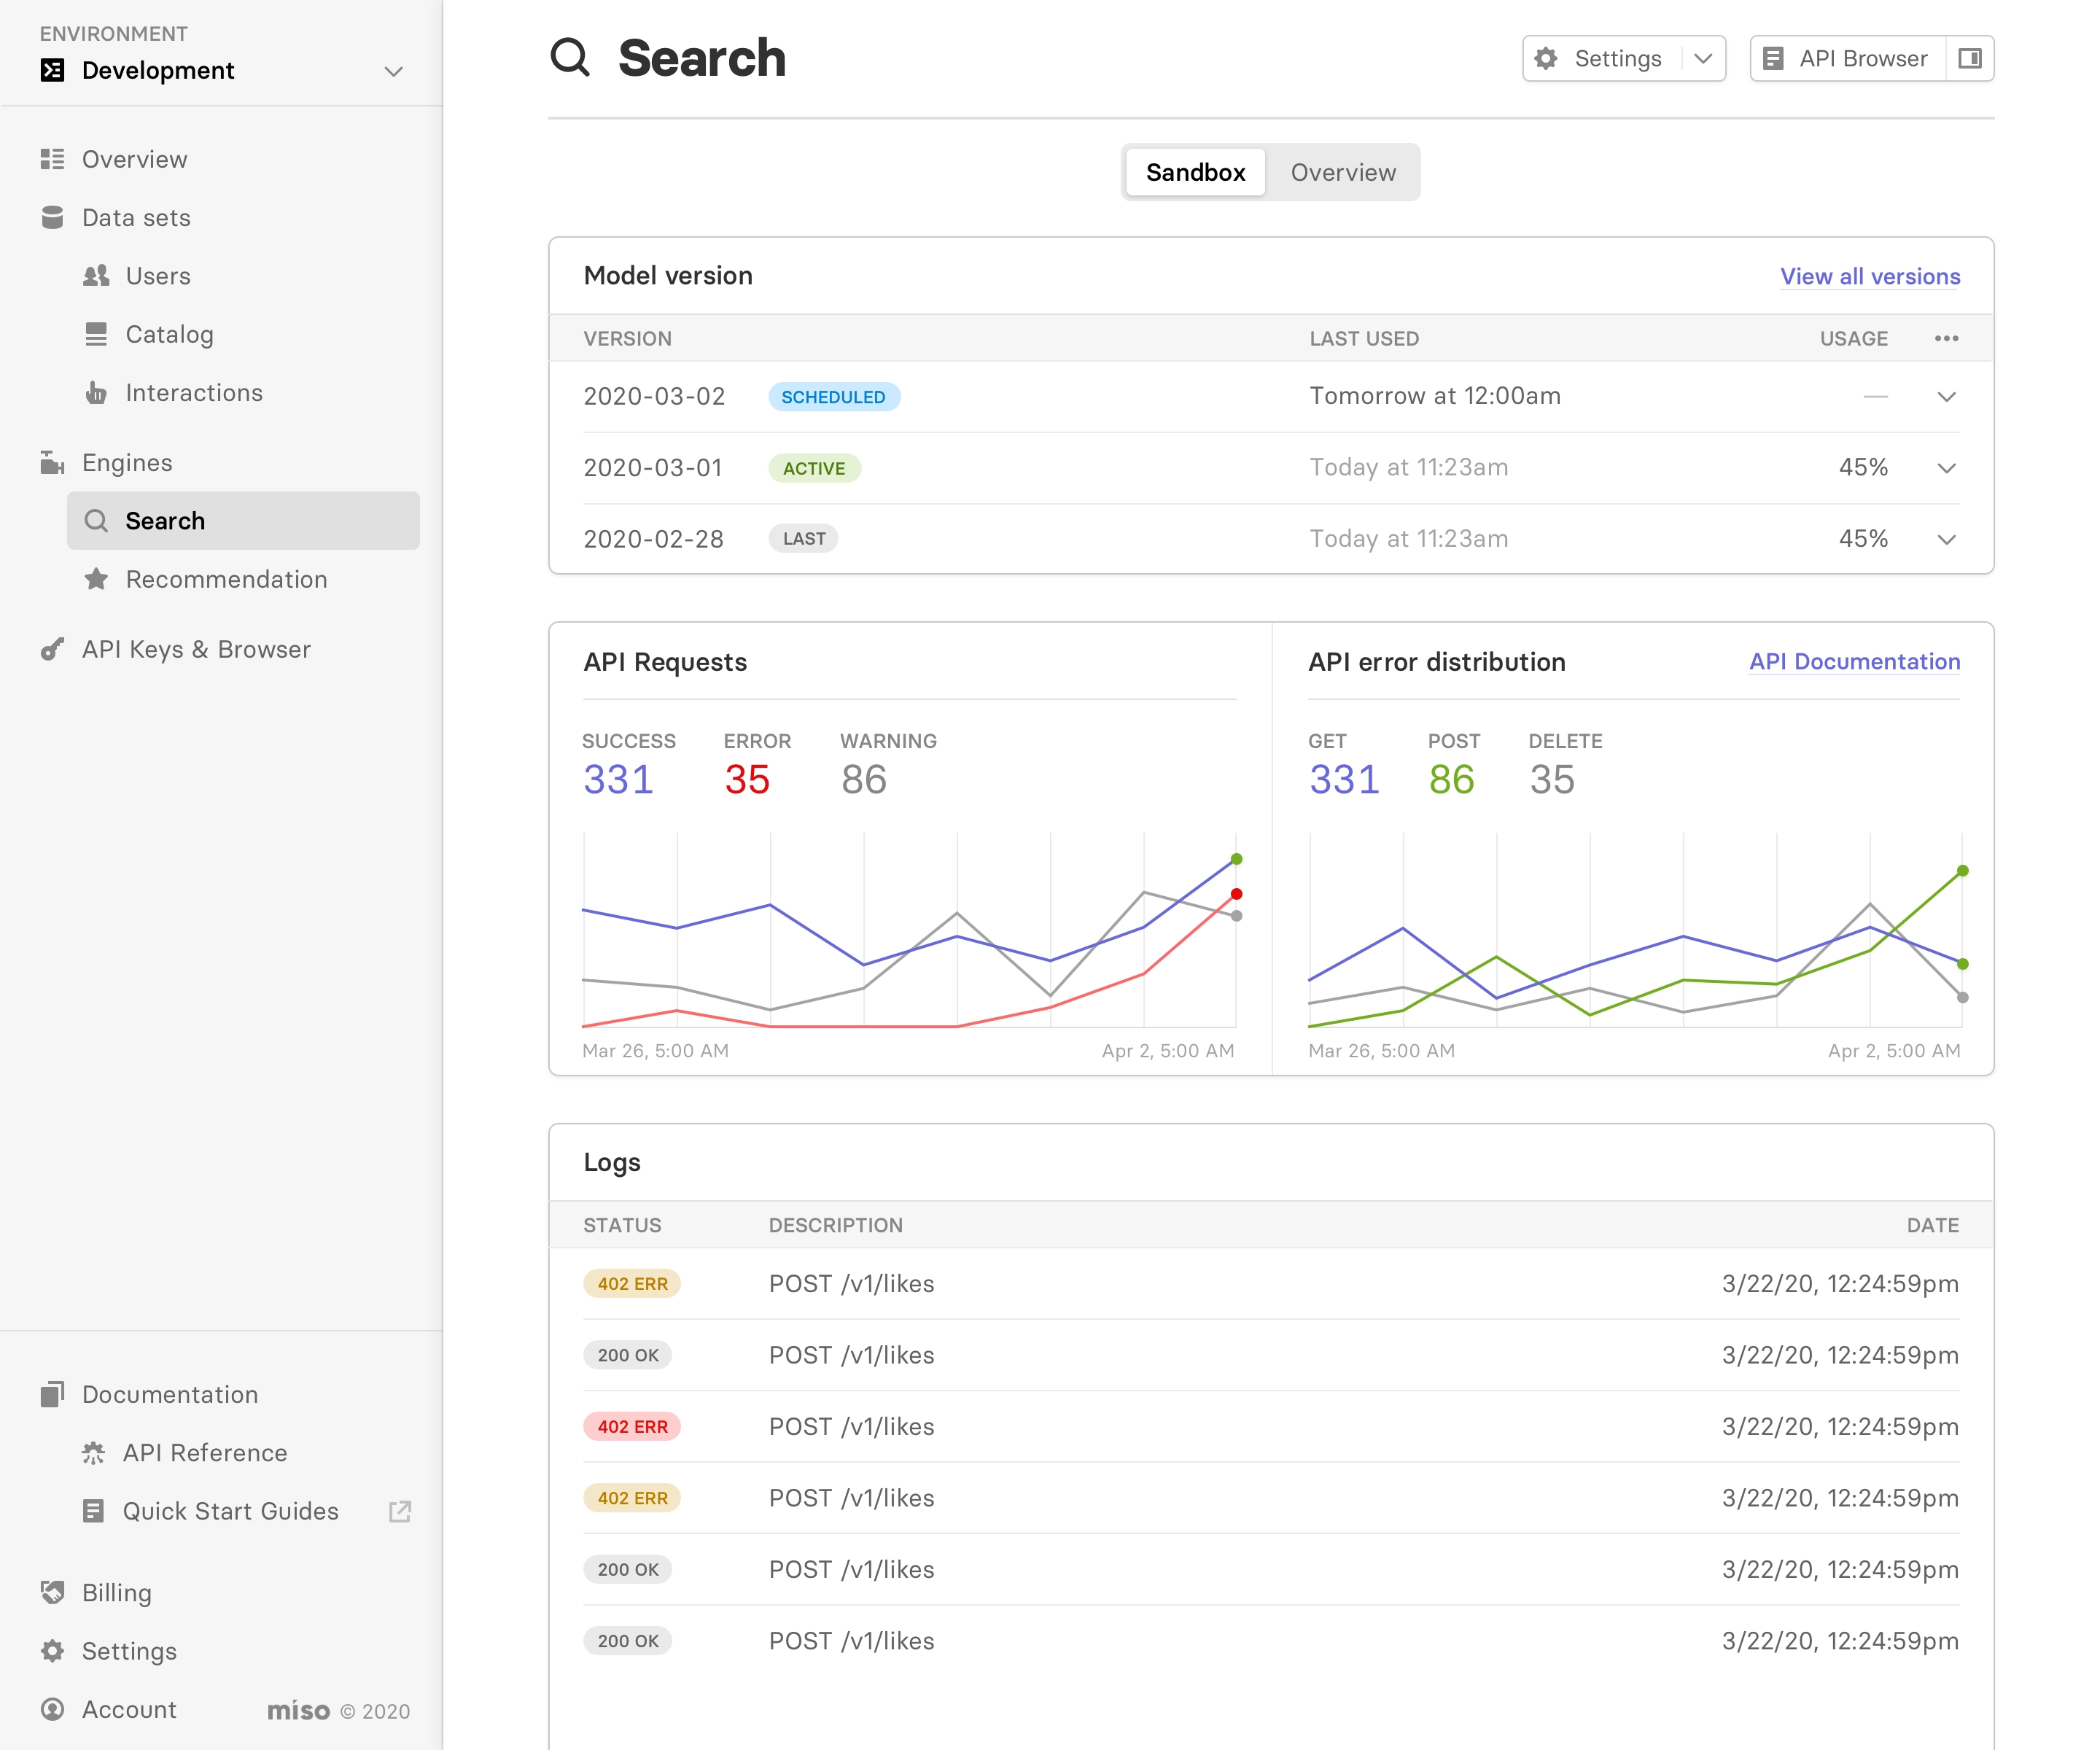Click the DELETE count 35
This screenshot has height=1750, width=2100.
(x=1552, y=779)
